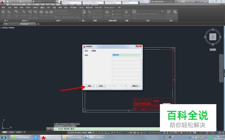Screen dimensions: 225x140
Task: Click the New drawing icon in Quick Access toolbar
Action: click(8, 2)
